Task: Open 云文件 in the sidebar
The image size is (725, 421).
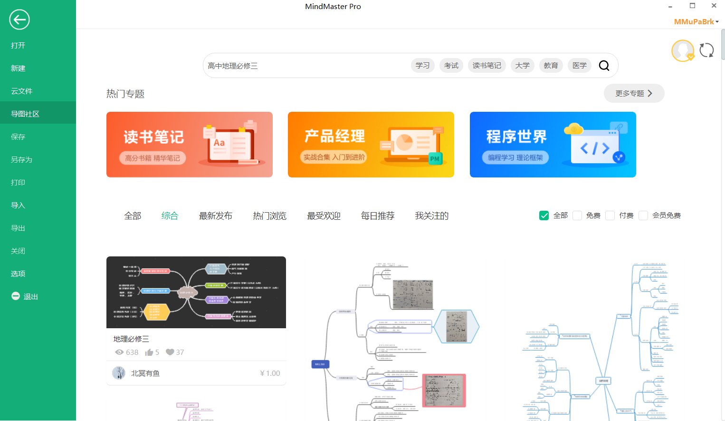Action: click(x=38, y=91)
